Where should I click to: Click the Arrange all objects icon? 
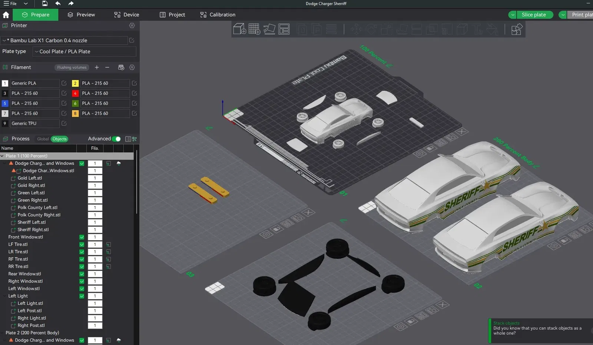(x=284, y=29)
